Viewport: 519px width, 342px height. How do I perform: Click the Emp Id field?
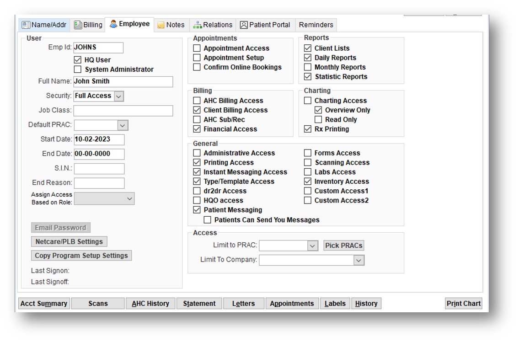coord(98,48)
